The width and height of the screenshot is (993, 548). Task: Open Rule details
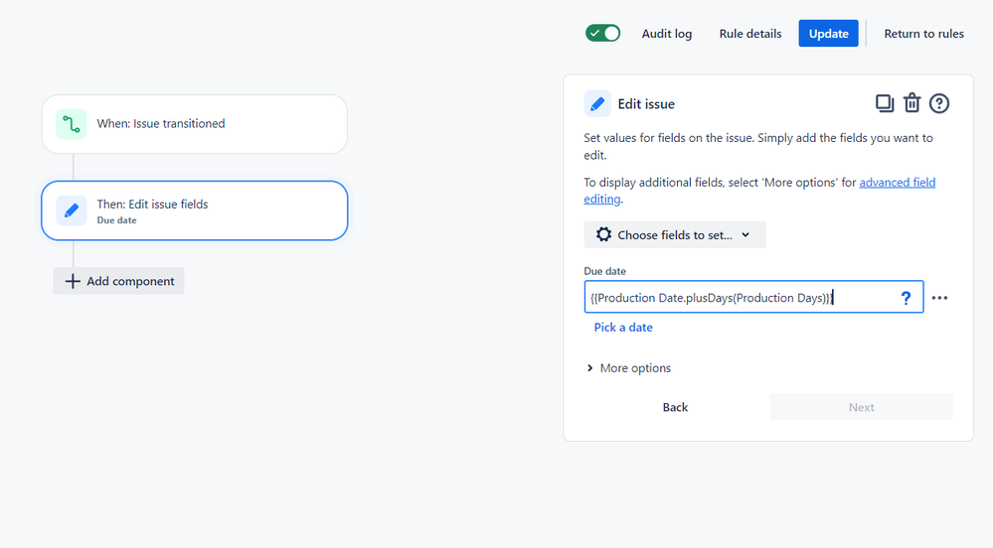point(750,34)
